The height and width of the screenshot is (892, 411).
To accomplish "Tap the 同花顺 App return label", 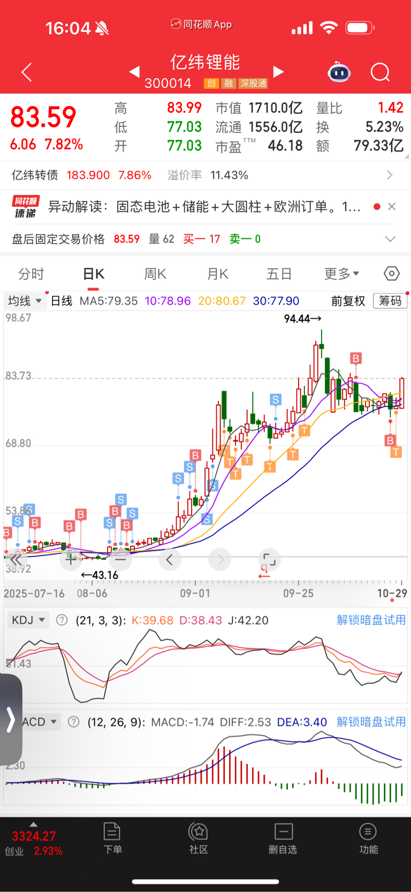I will point(202,24).
